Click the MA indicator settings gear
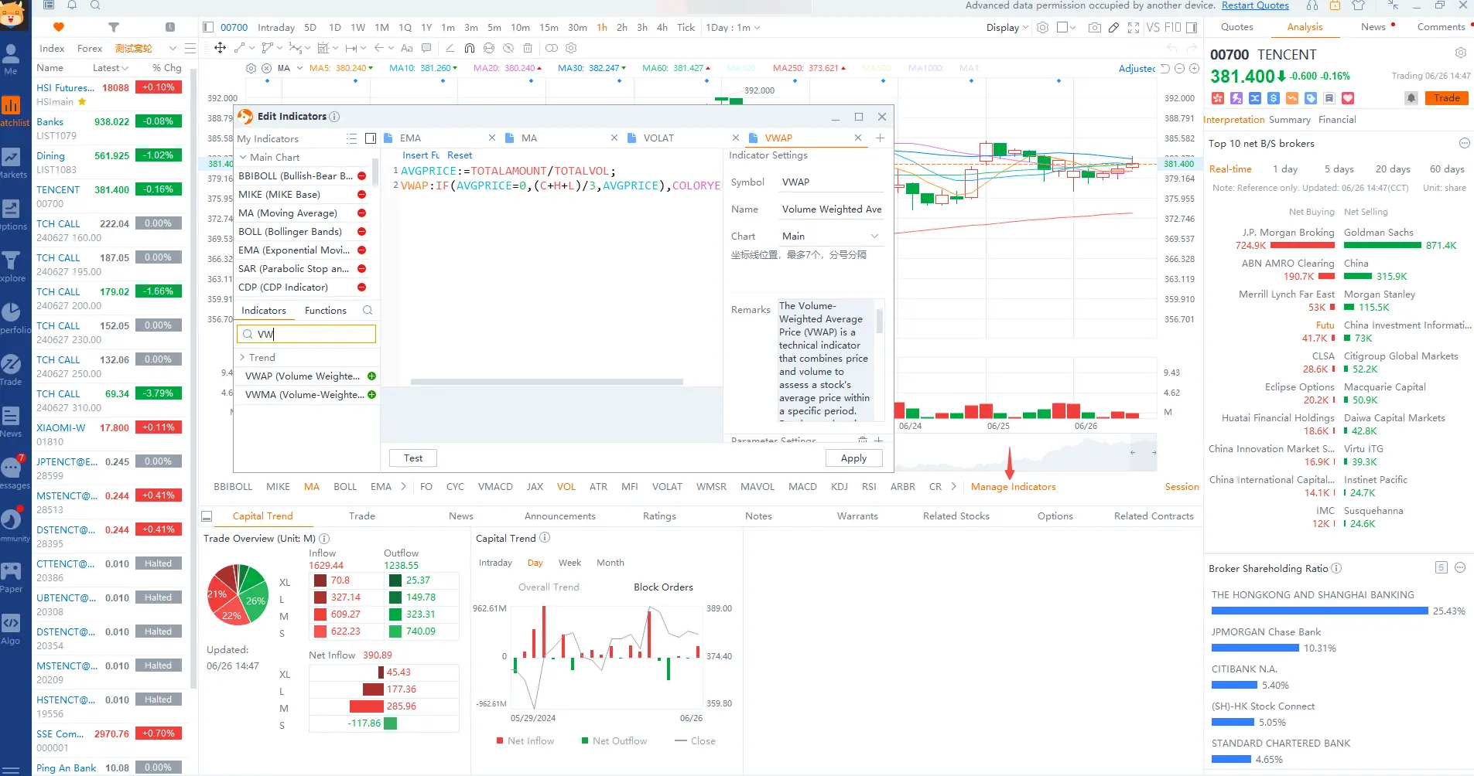The height and width of the screenshot is (776, 1474). [x=251, y=68]
